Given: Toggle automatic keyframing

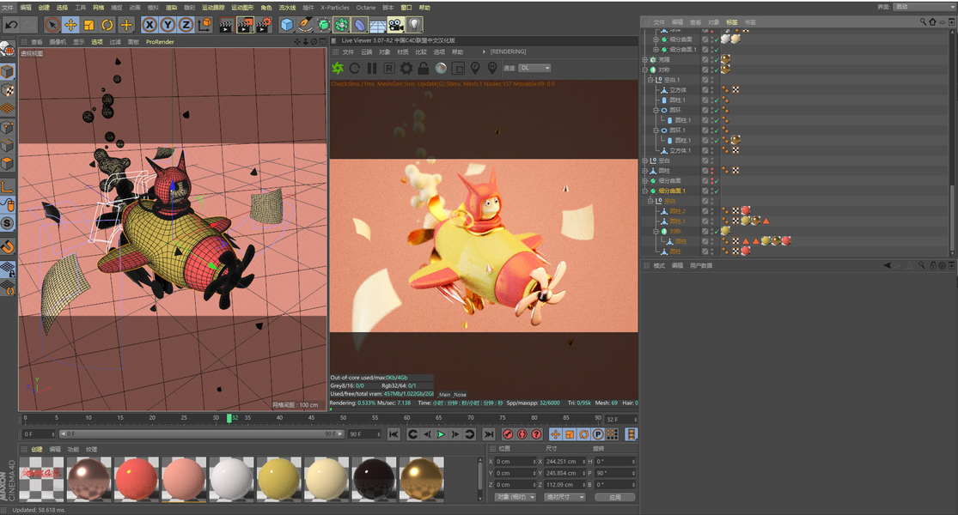Looking at the screenshot, I should [x=522, y=433].
